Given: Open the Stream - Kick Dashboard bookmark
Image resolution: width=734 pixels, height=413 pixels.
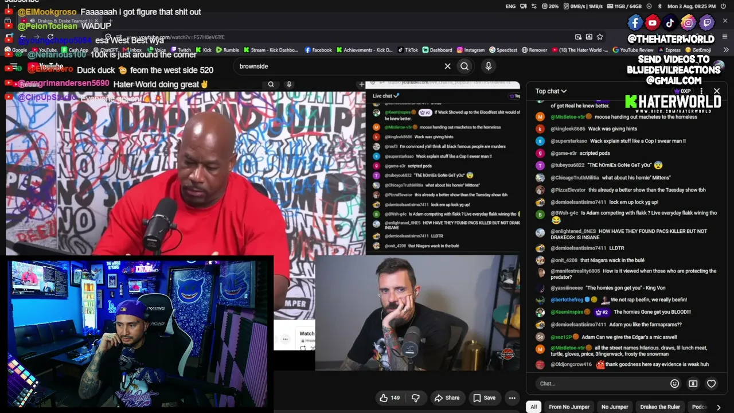Looking at the screenshot, I should point(270,50).
